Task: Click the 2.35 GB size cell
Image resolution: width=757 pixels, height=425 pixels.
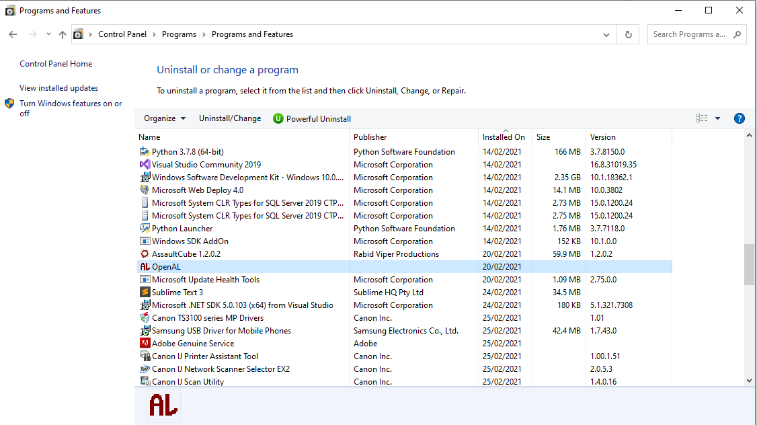Action: (567, 178)
